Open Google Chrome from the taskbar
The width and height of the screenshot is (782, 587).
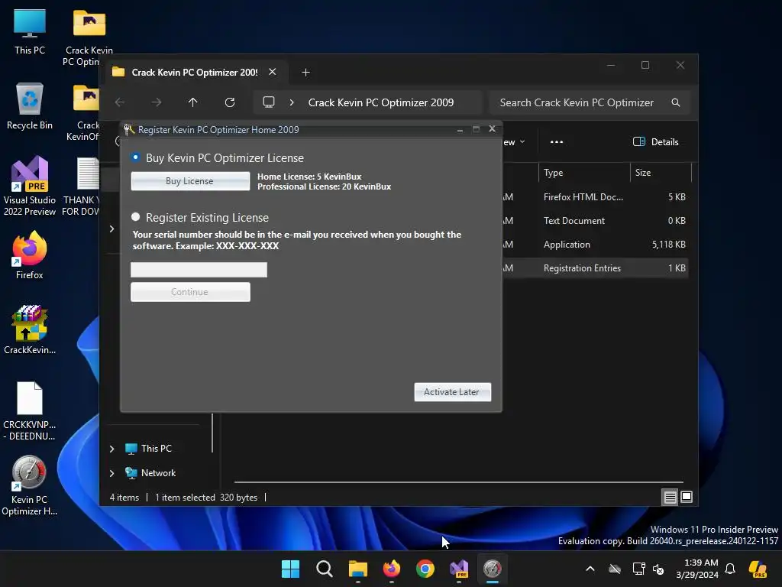tap(425, 569)
